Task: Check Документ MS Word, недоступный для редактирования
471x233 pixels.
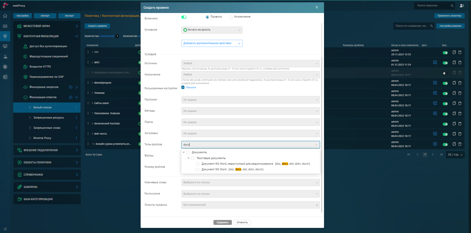Action: click(197, 164)
